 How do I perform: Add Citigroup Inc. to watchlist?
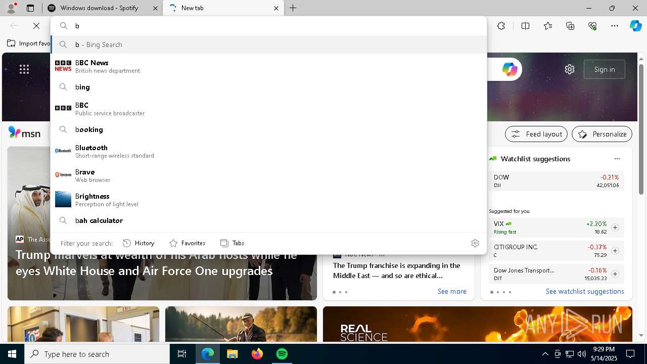pos(615,251)
